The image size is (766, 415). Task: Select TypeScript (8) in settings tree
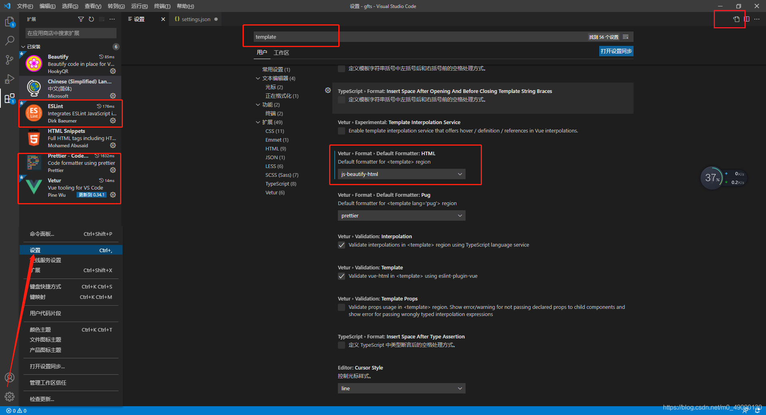[281, 184]
